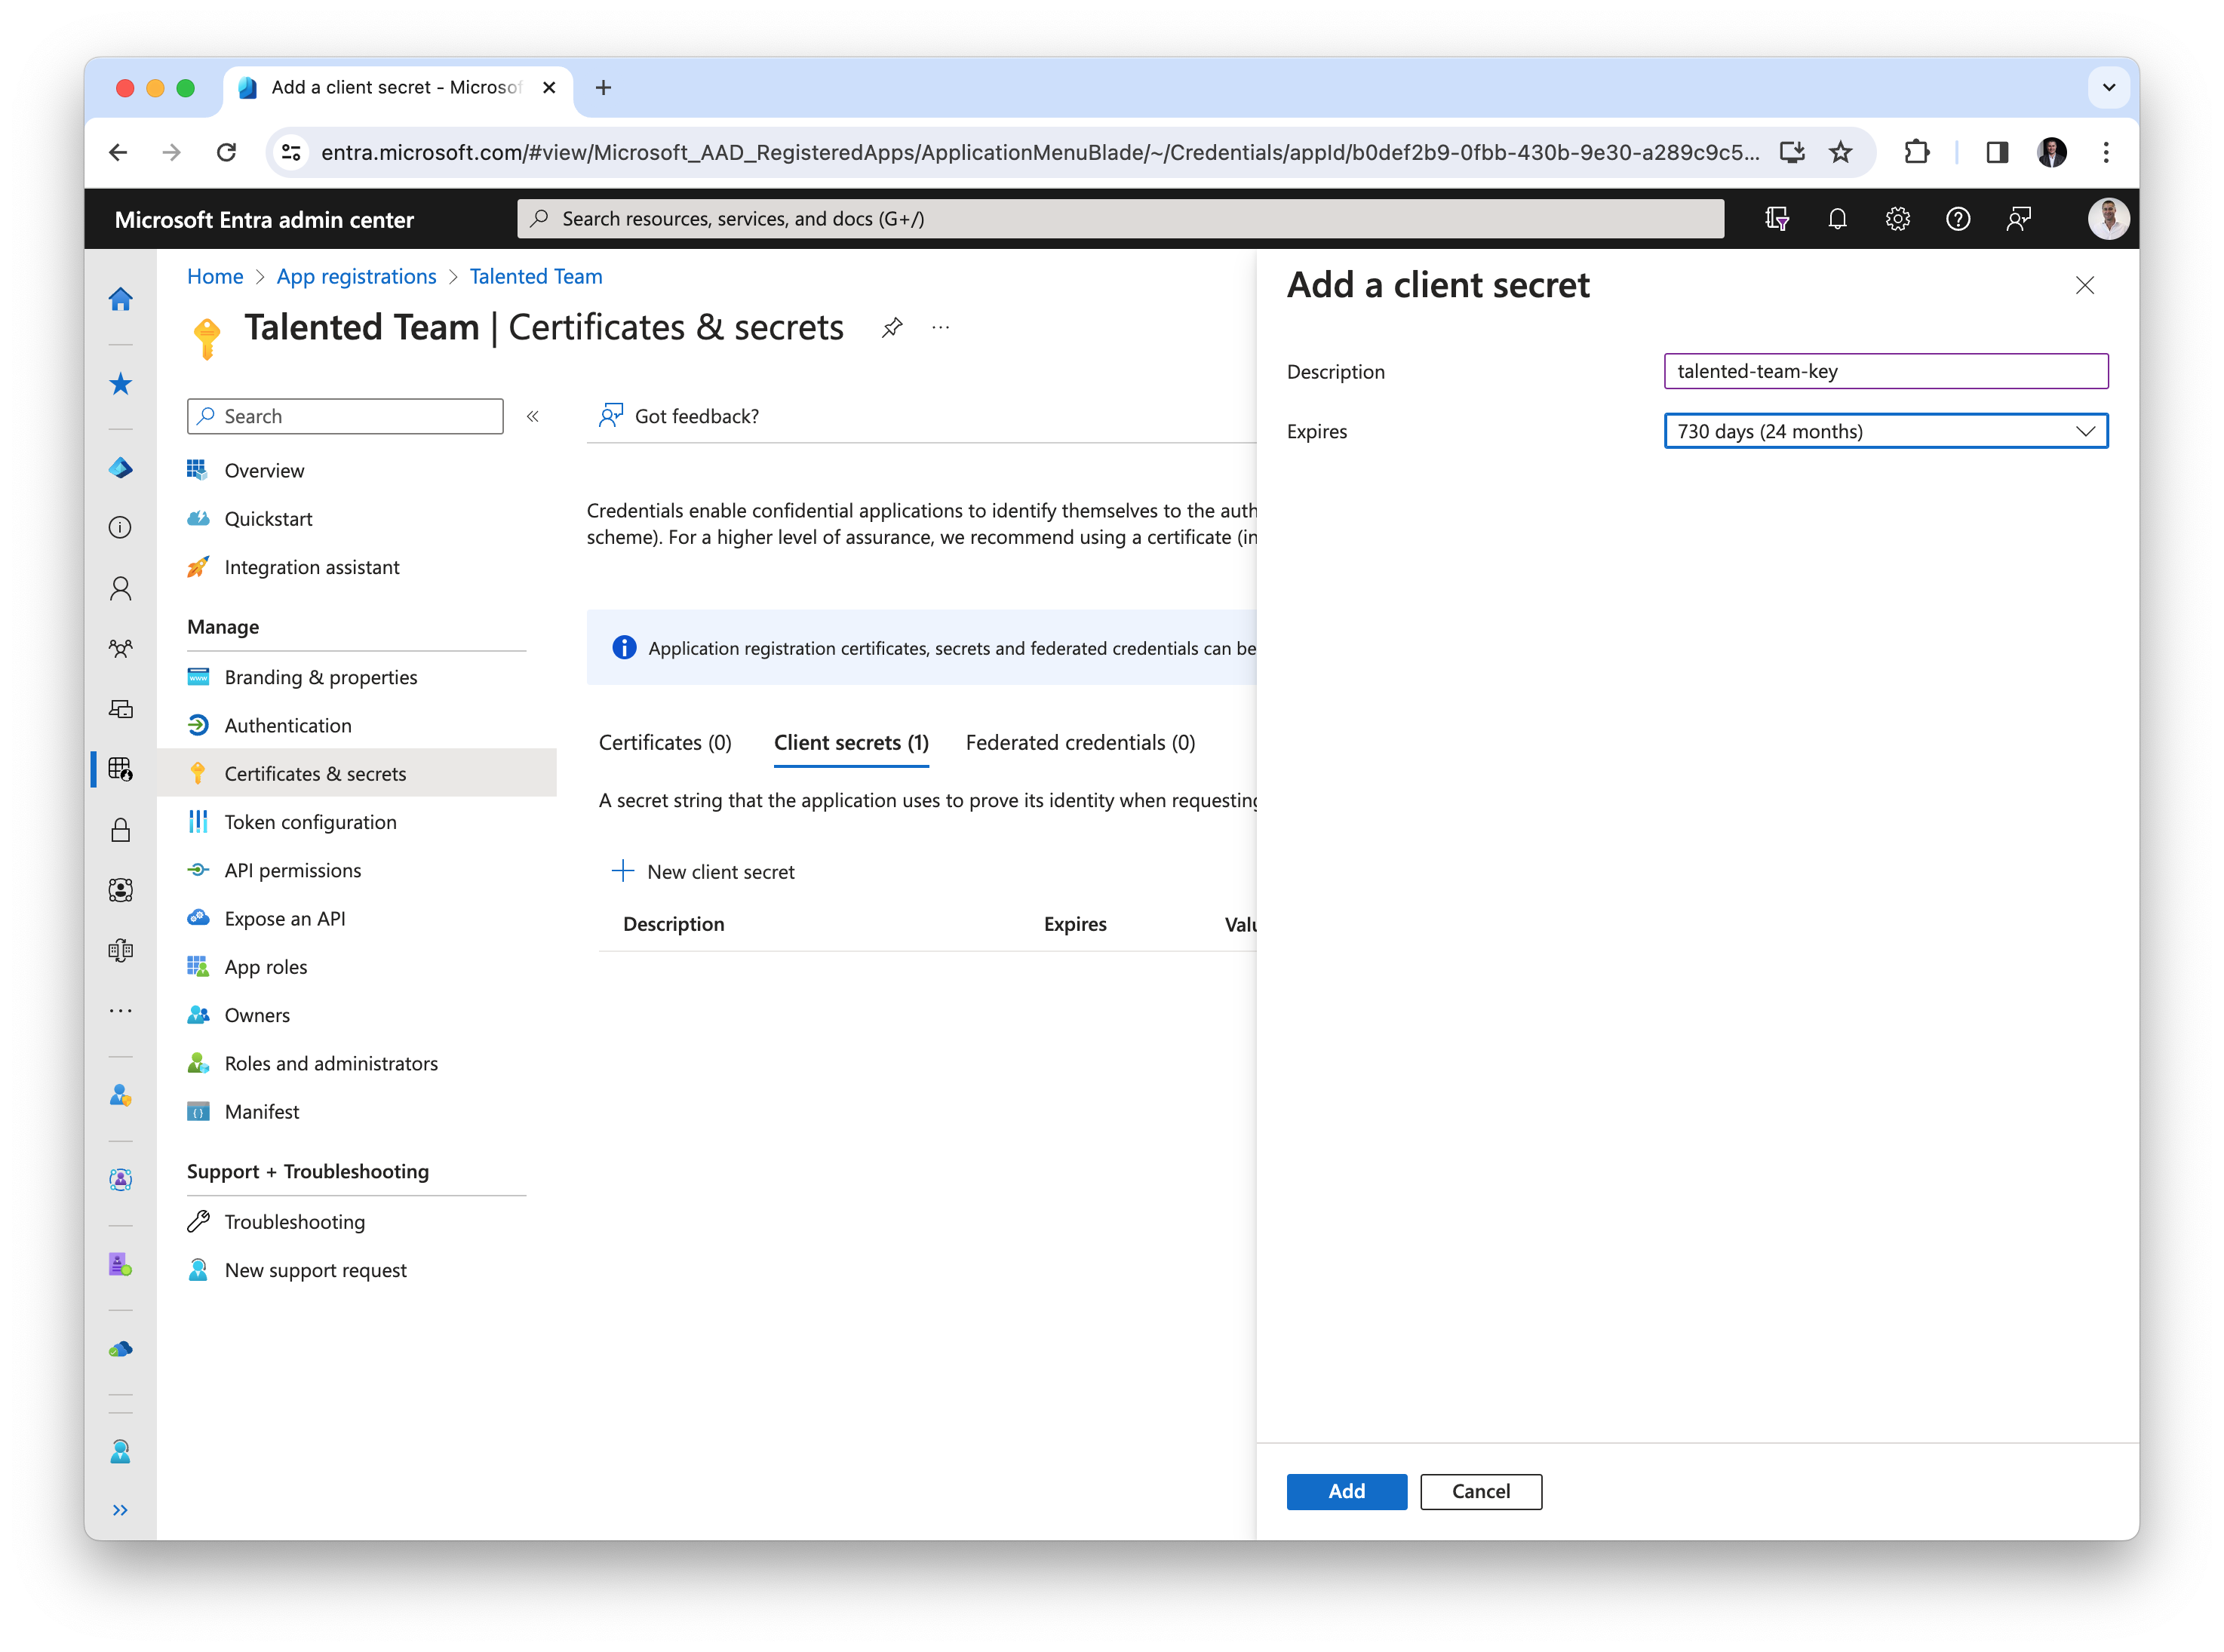Expand the left rail with double chevron
The height and width of the screenshot is (1652, 2224).
point(120,1510)
